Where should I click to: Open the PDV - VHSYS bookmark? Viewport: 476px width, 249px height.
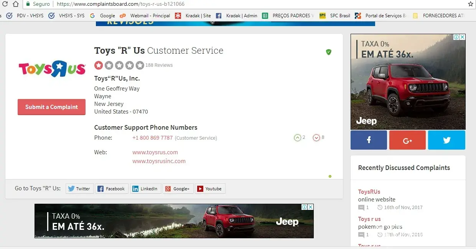25,16
